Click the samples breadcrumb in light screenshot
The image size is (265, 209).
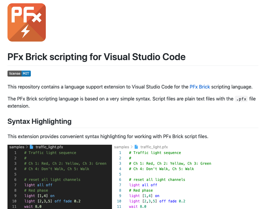[122, 147]
